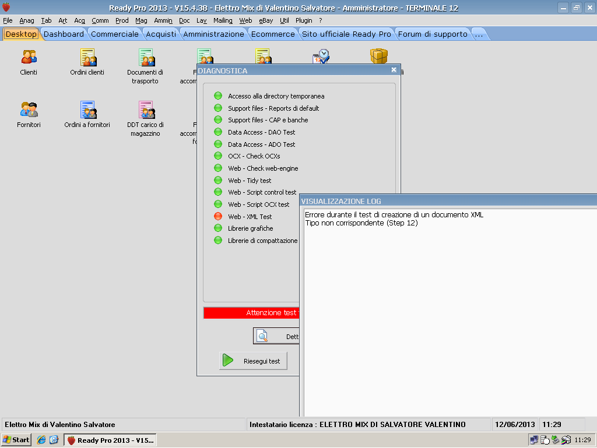This screenshot has width=597, height=448.
Task: Open the Clienti desktop icon
Action: click(x=29, y=57)
